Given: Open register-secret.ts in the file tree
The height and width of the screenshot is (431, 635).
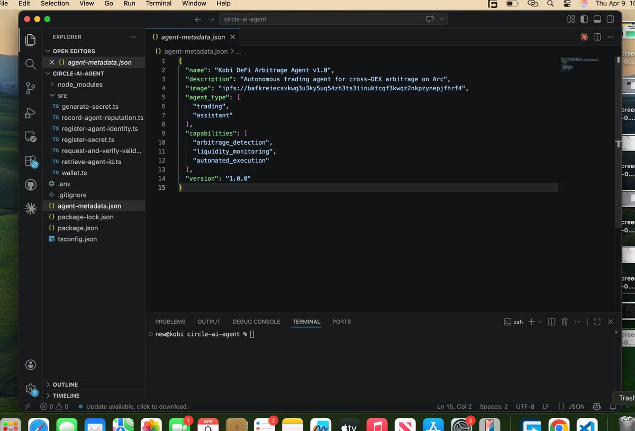Looking at the screenshot, I should (x=88, y=139).
